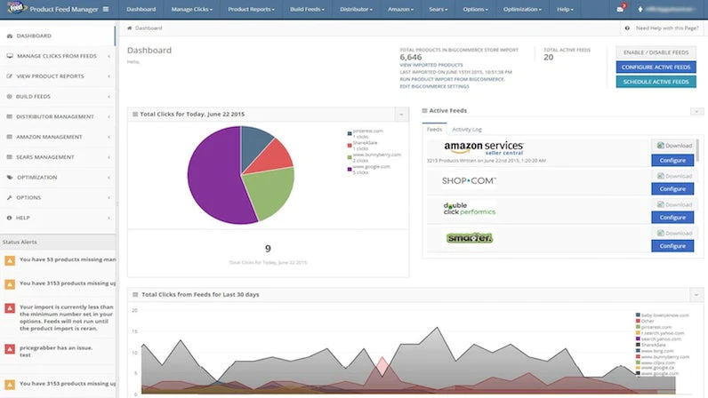Screen dimensions: 708x398
Task: Collapse the Total Clicks for Today panel
Action: [x=401, y=115]
